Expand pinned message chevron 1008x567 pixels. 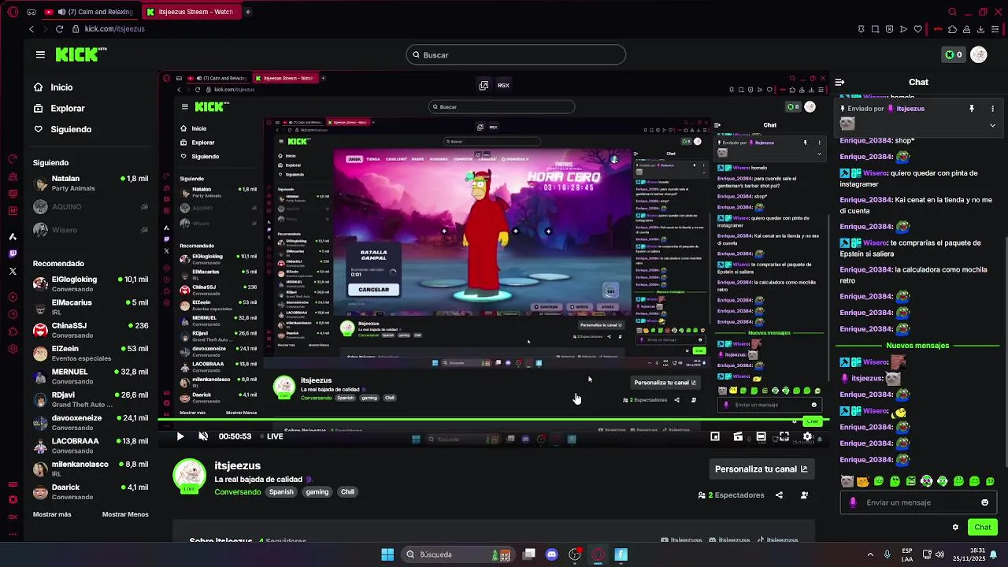[x=992, y=125]
